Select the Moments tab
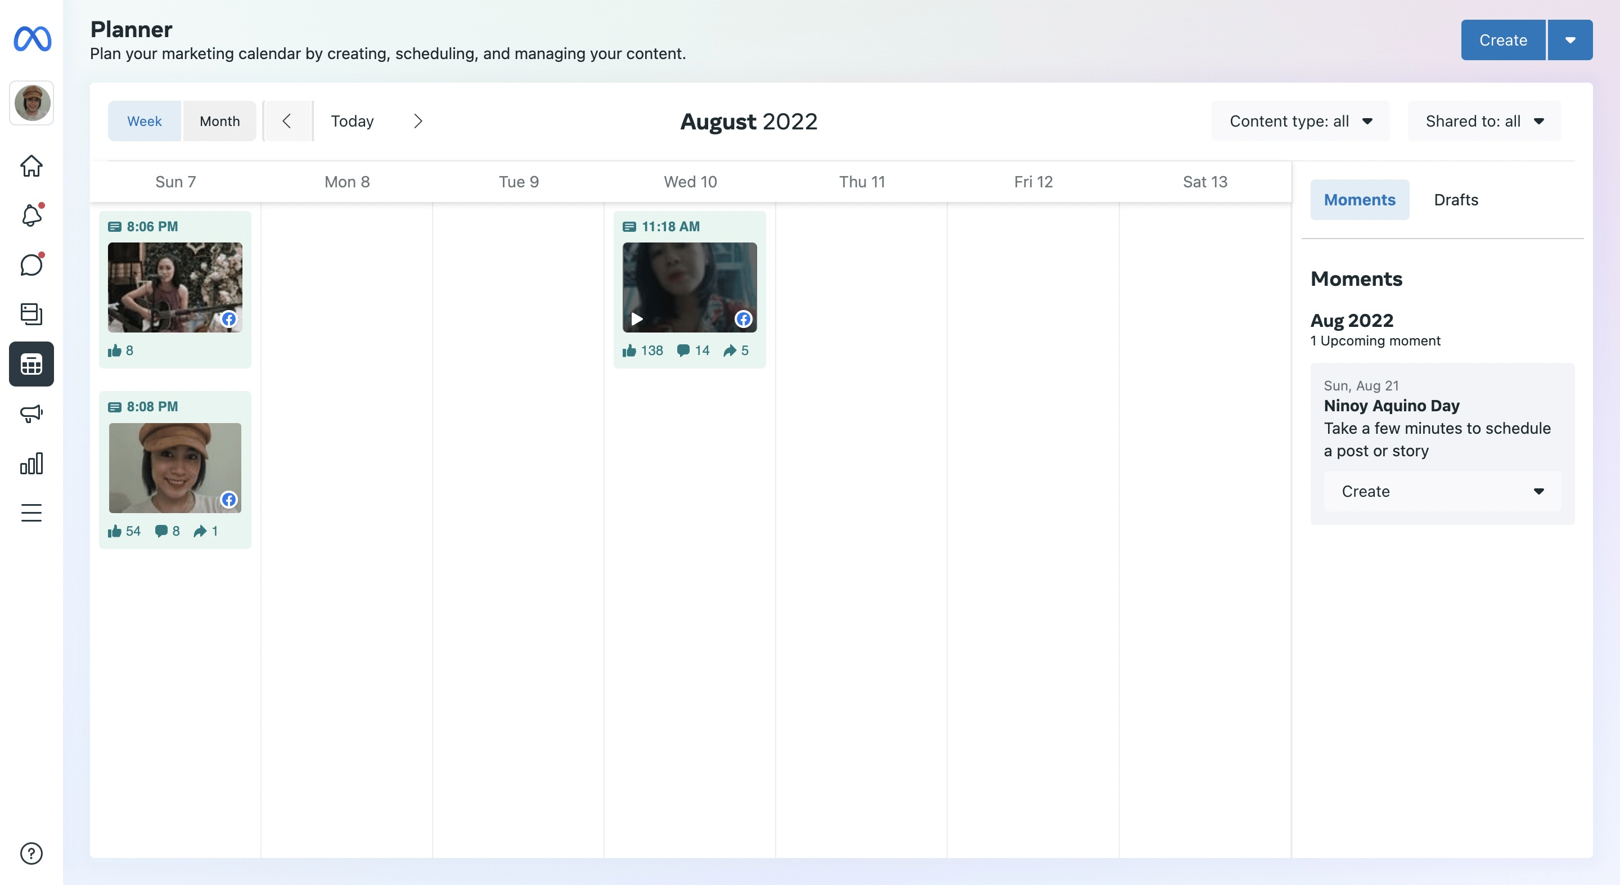 tap(1359, 199)
